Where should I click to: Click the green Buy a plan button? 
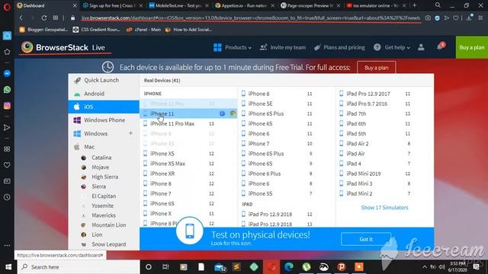pos(472,47)
